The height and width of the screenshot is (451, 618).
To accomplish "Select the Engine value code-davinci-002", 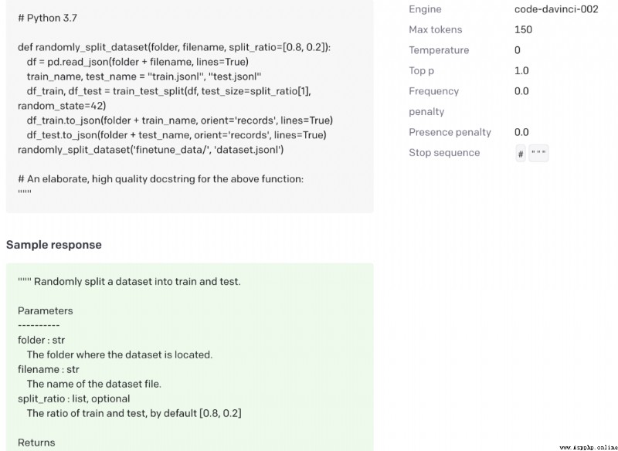I will pyautogui.click(x=556, y=9).
